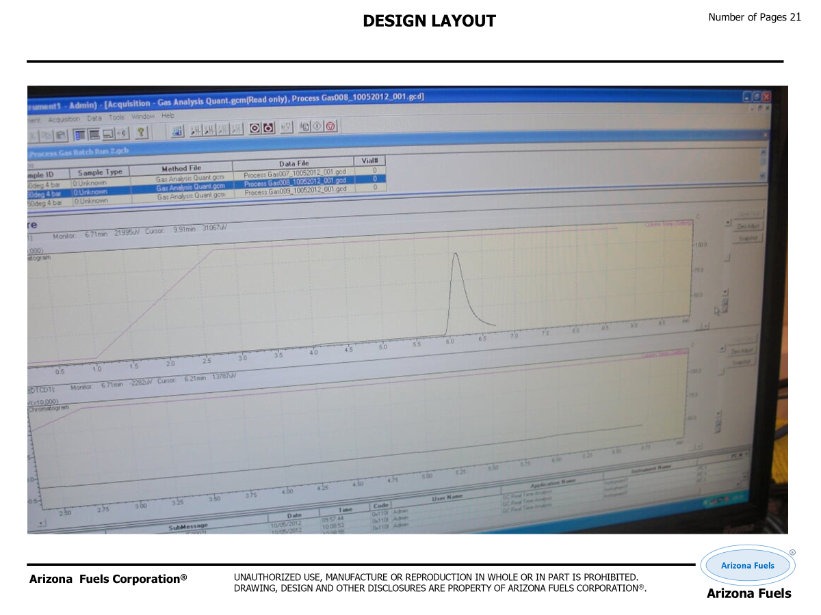Click the Method File column header

(x=181, y=168)
